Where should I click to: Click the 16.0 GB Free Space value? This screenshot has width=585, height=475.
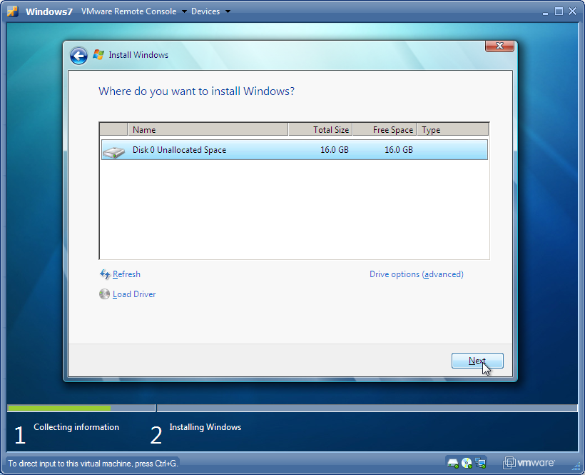pyautogui.click(x=399, y=150)
